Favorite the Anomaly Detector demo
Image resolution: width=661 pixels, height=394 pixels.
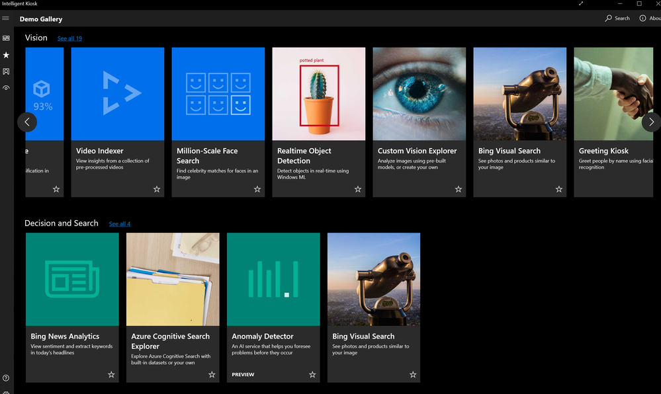pos(312,374)
